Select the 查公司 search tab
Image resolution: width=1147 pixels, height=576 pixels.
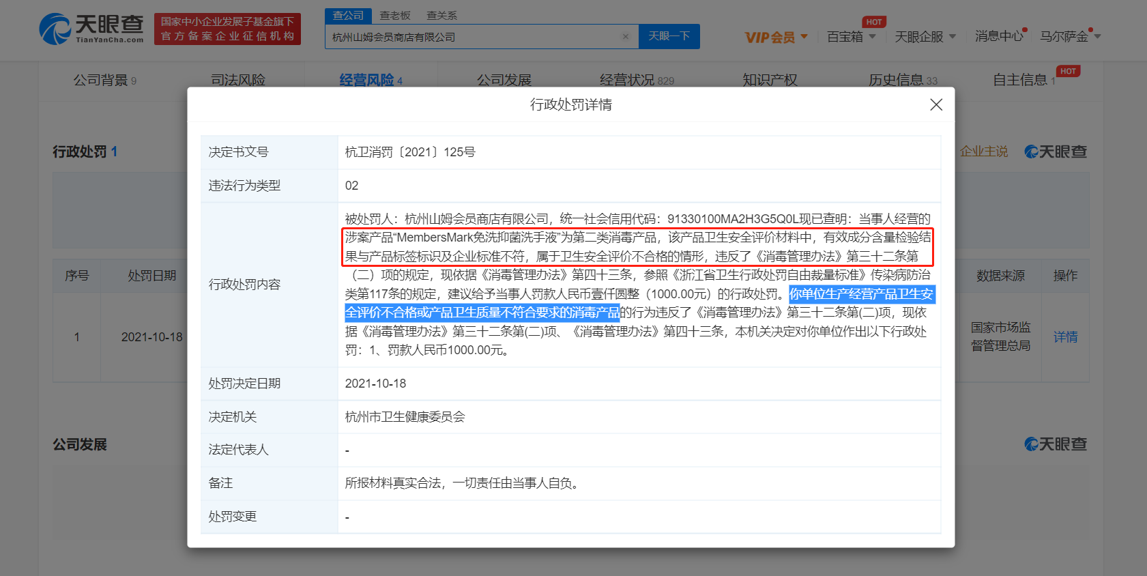pos(348,15)
